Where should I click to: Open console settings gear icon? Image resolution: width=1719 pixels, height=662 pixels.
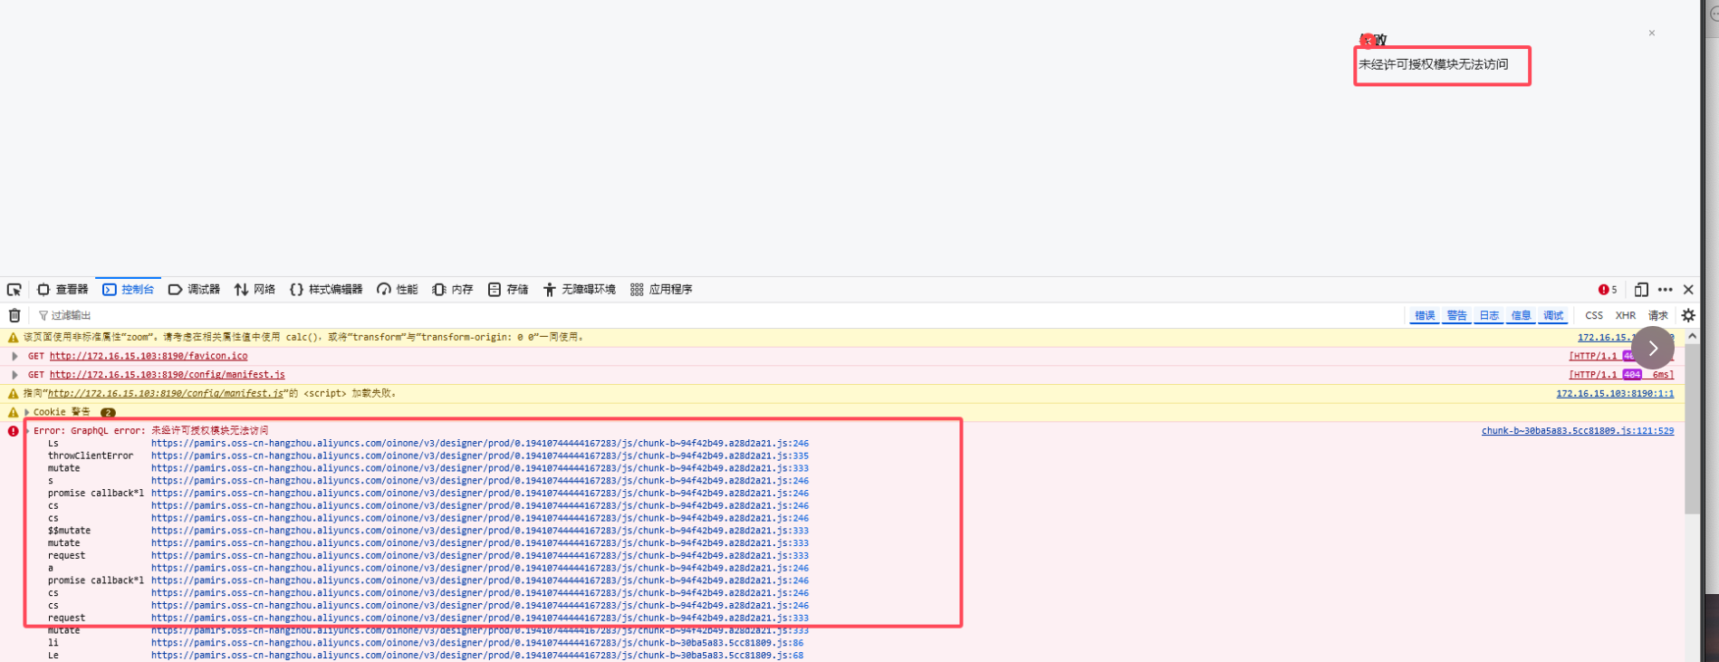pyautogui.click(x=1688, y=315)
